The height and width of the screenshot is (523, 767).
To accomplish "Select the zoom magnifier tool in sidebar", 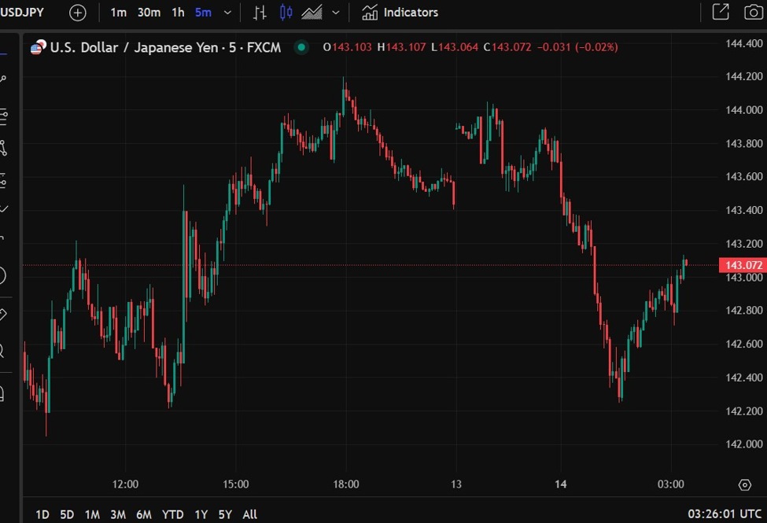I will point(2,351).
